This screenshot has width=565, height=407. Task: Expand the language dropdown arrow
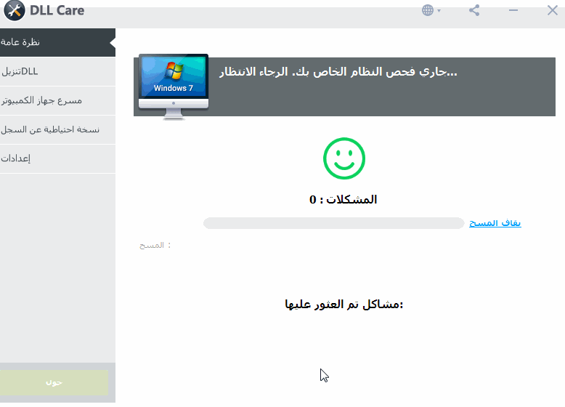(x=439, y=11)
